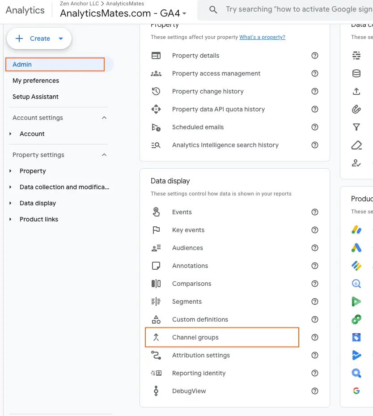Click the Analytics logo text
373x416 pixels.
(x=25, y=10)
